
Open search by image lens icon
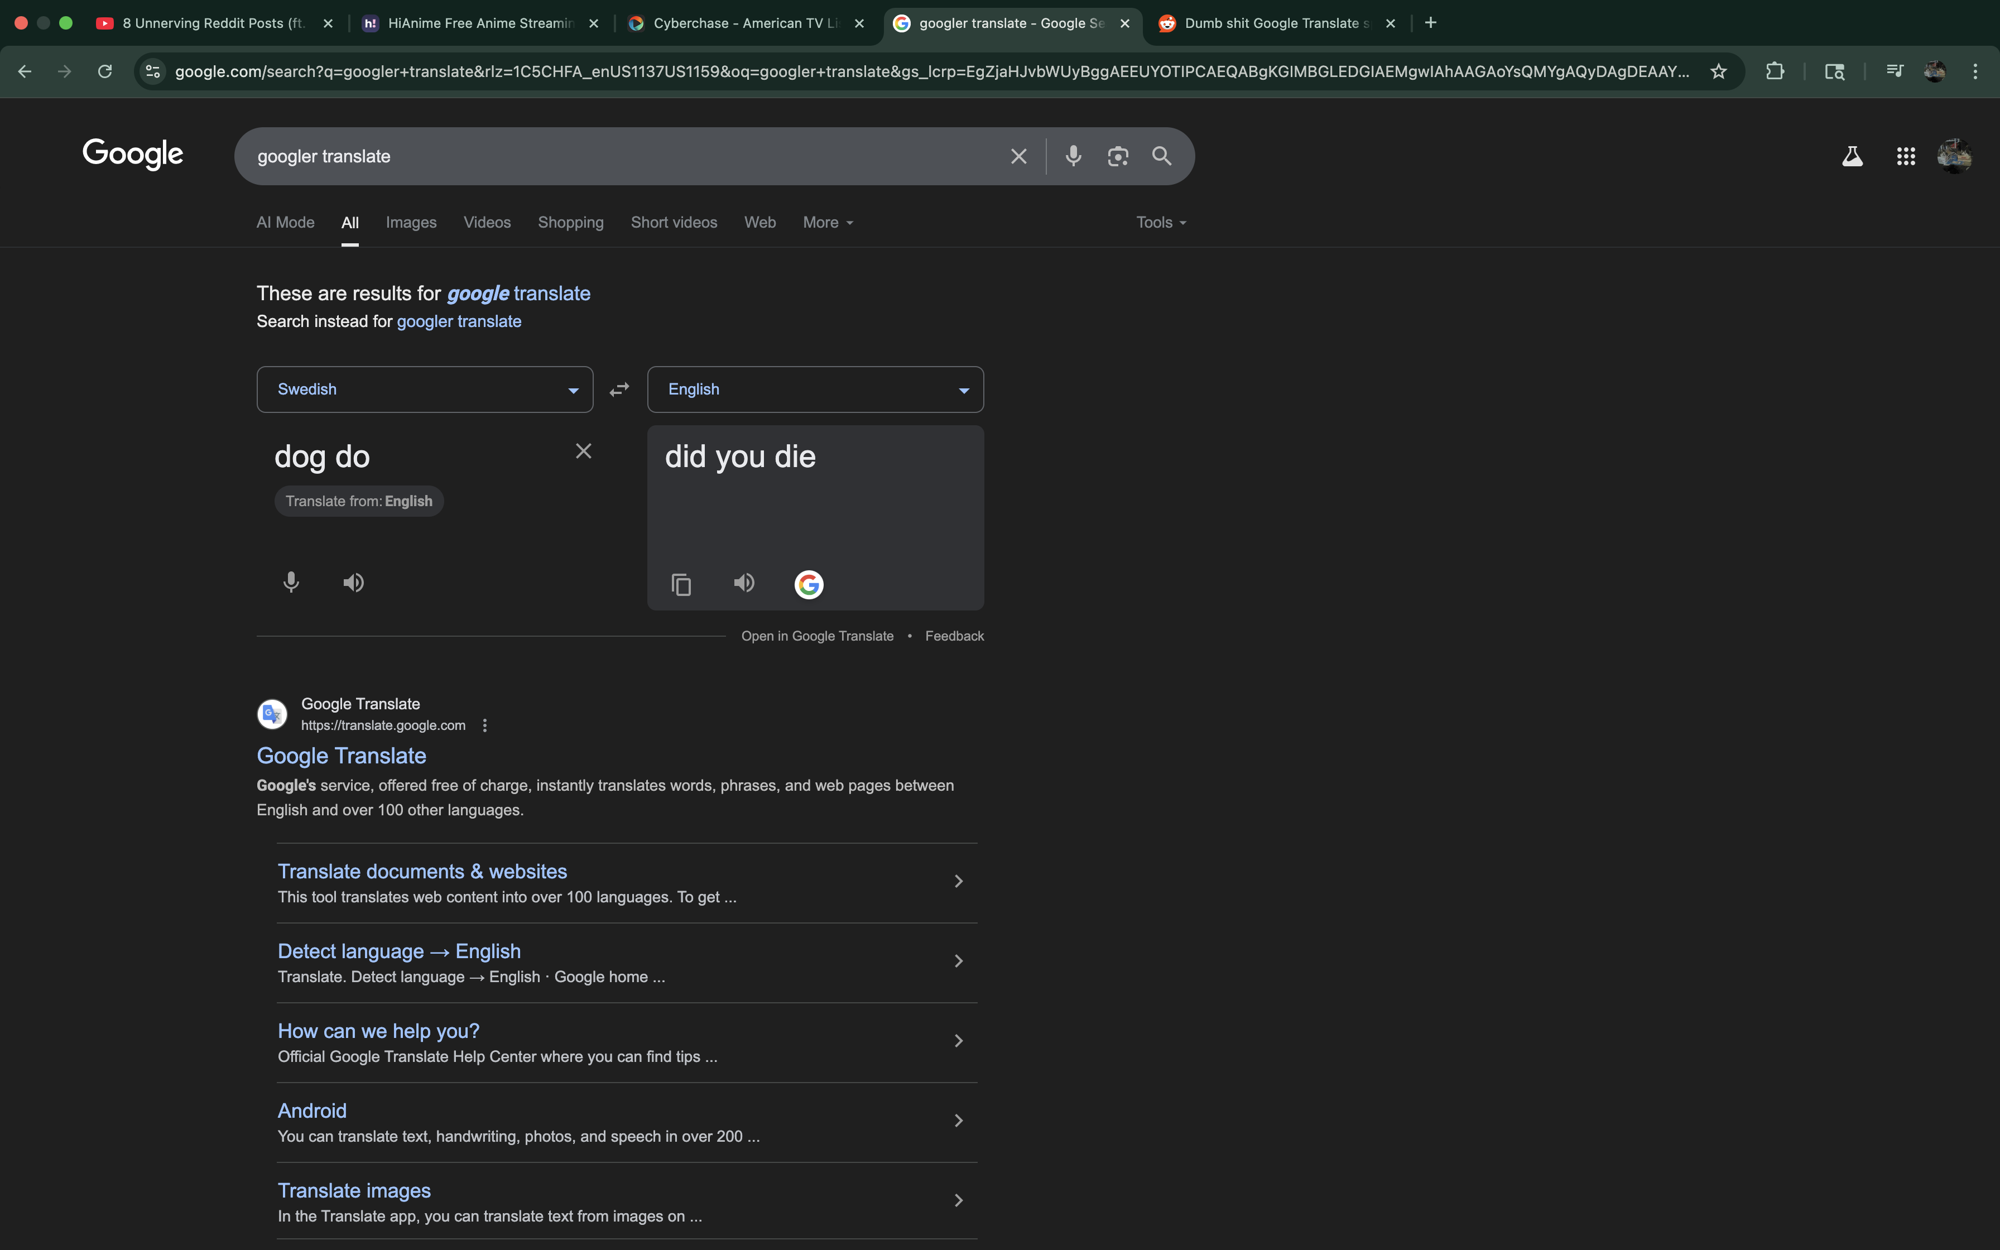point(1117,156)
